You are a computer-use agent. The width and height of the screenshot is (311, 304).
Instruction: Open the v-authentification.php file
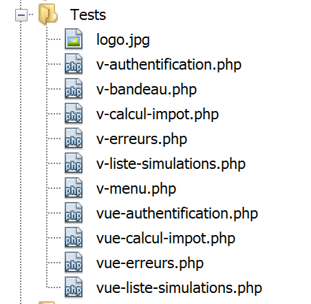169,65
